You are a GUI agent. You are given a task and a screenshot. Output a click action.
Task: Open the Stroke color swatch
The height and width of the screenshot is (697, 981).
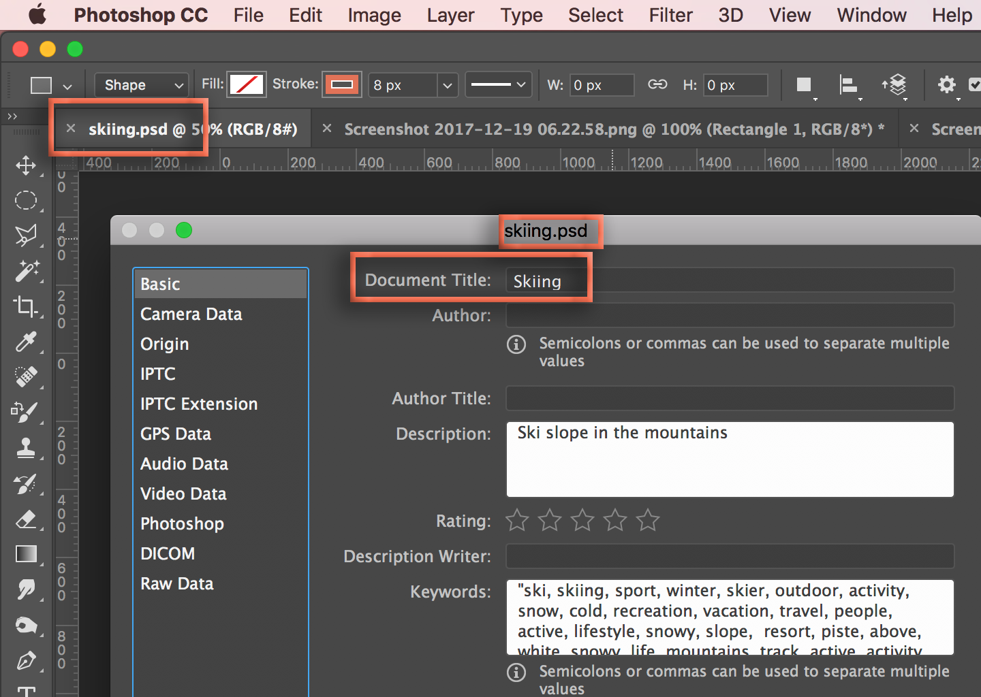(x=342, y=84)
